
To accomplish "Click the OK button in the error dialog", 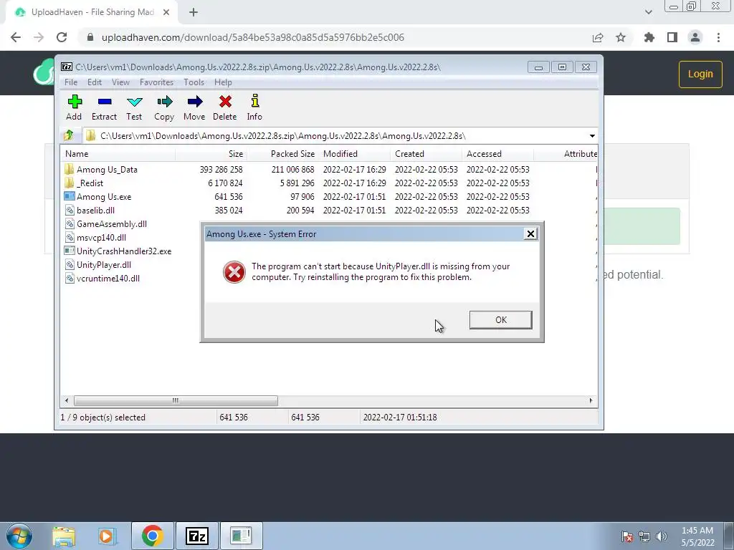I will click(500, 320).
